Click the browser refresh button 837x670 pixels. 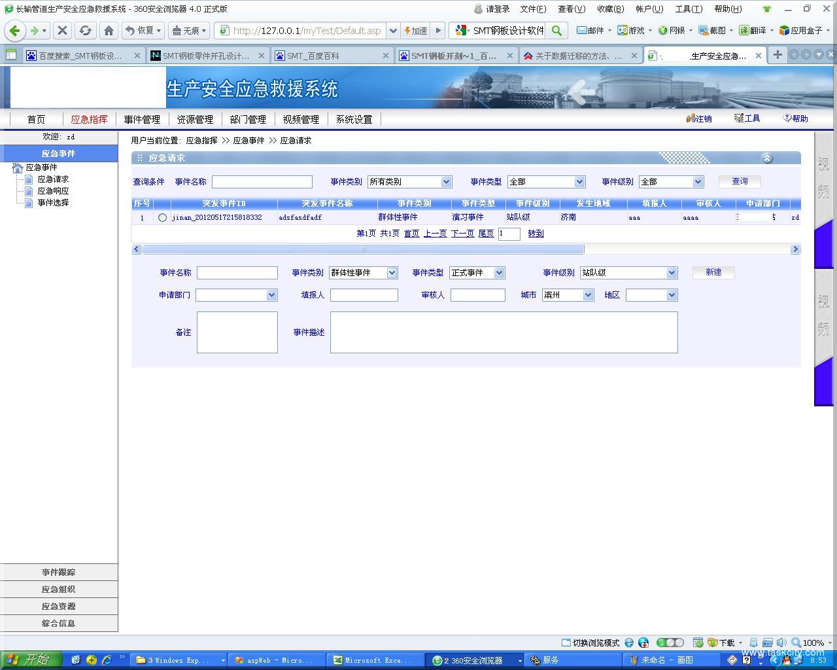85,30
